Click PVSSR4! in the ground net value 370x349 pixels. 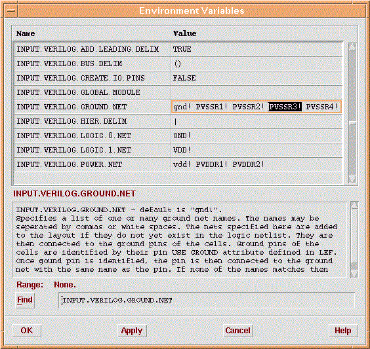pyautogui.click(x=322, y=107)
